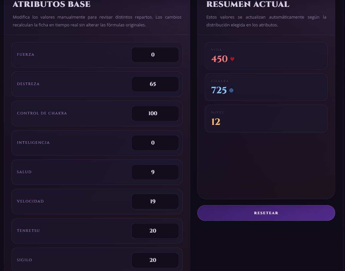Viewport: 345px width, 271px height.
Task: Reset attributes with the Resetear button
Action: point(266,213)
